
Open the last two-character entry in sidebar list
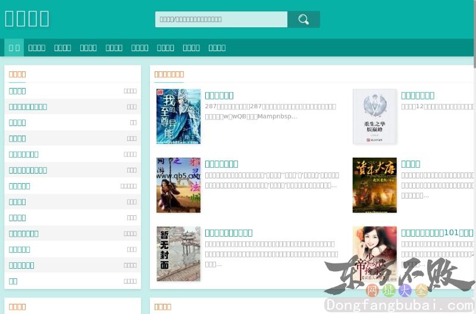(13, 281)
